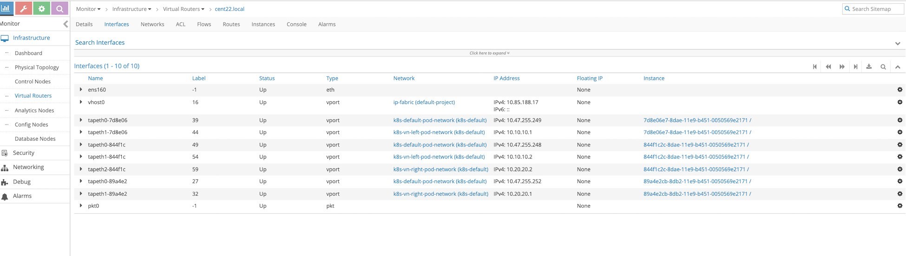Switch to the Alarms tab
This screenshot has height=256, width=906.
click(327, 24)
